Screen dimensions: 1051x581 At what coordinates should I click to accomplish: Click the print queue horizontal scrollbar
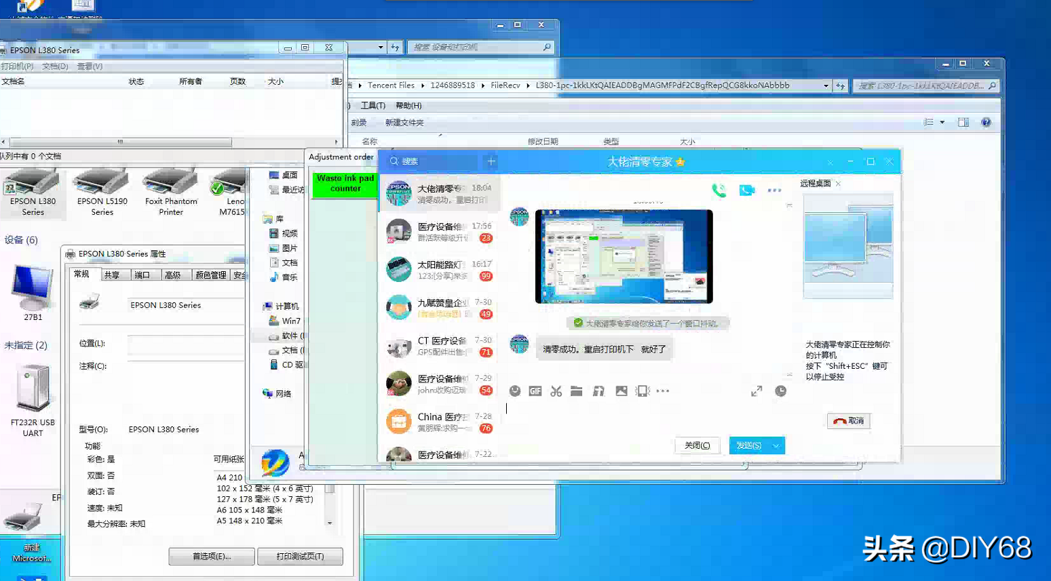pos(121,142)
